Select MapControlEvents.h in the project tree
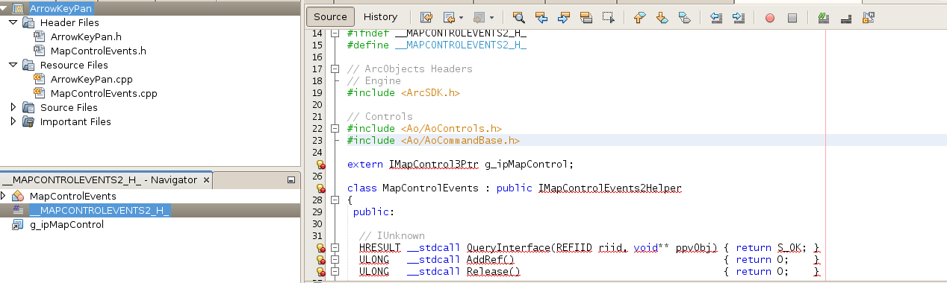 (98, 51)
